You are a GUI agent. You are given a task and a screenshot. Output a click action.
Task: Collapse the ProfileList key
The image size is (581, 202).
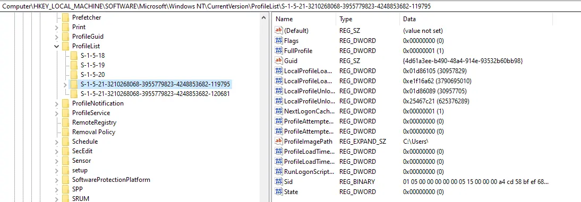coord(57,46)
